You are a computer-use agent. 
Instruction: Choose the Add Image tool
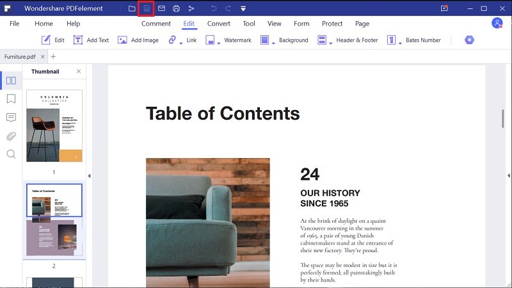[138, 40]
